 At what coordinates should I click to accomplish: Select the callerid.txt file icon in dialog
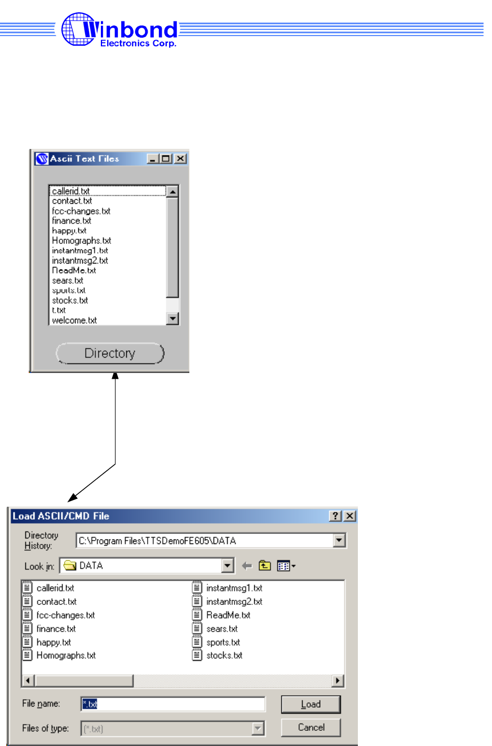[x=28, y=588]
